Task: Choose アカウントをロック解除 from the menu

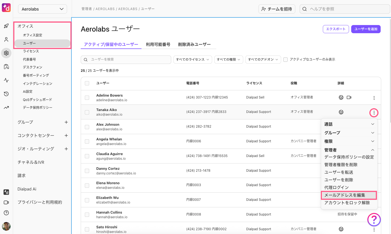Action: pyautogui.click(x=347, y=203)
